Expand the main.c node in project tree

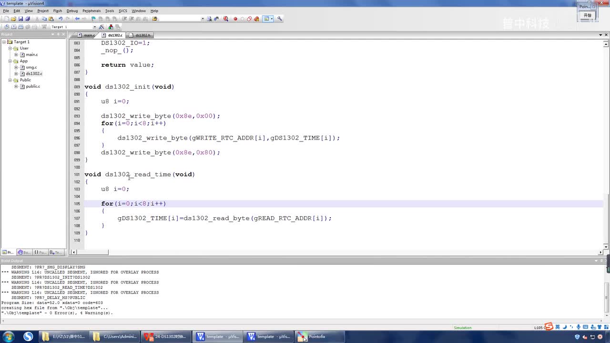[16, 55]
